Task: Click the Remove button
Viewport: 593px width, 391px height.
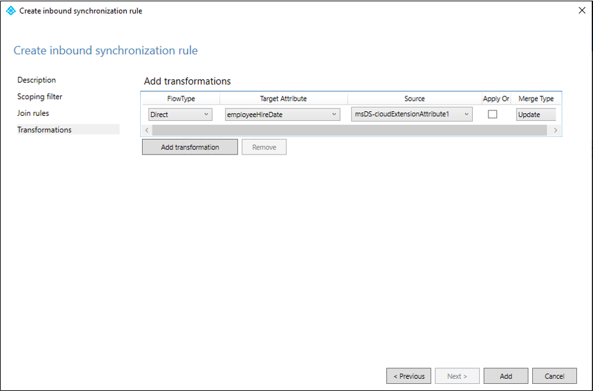Action: (264, 147)
